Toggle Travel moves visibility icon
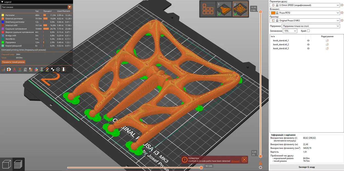 [4, 69]
